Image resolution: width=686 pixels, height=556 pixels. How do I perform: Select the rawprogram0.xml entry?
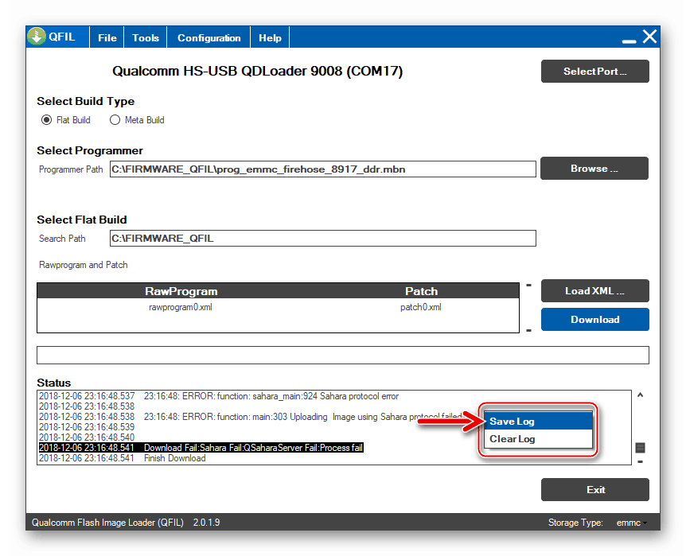click(180, 307)
